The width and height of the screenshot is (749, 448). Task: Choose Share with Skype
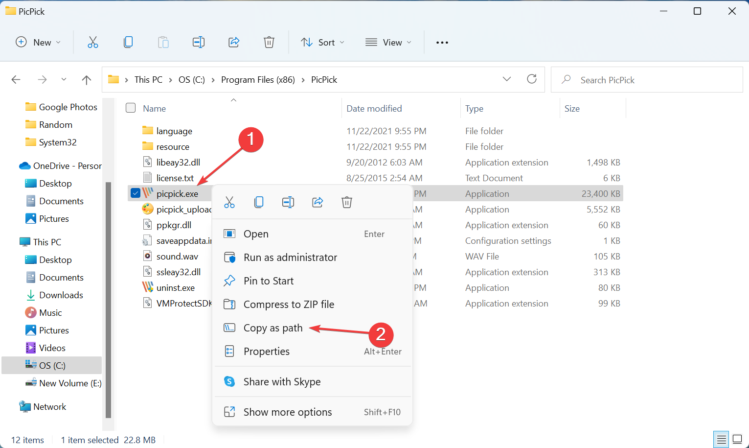(x=313, y=382)
